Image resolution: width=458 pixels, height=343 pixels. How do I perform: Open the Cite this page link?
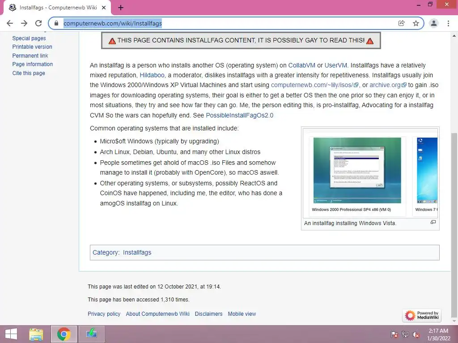point(29,73)
